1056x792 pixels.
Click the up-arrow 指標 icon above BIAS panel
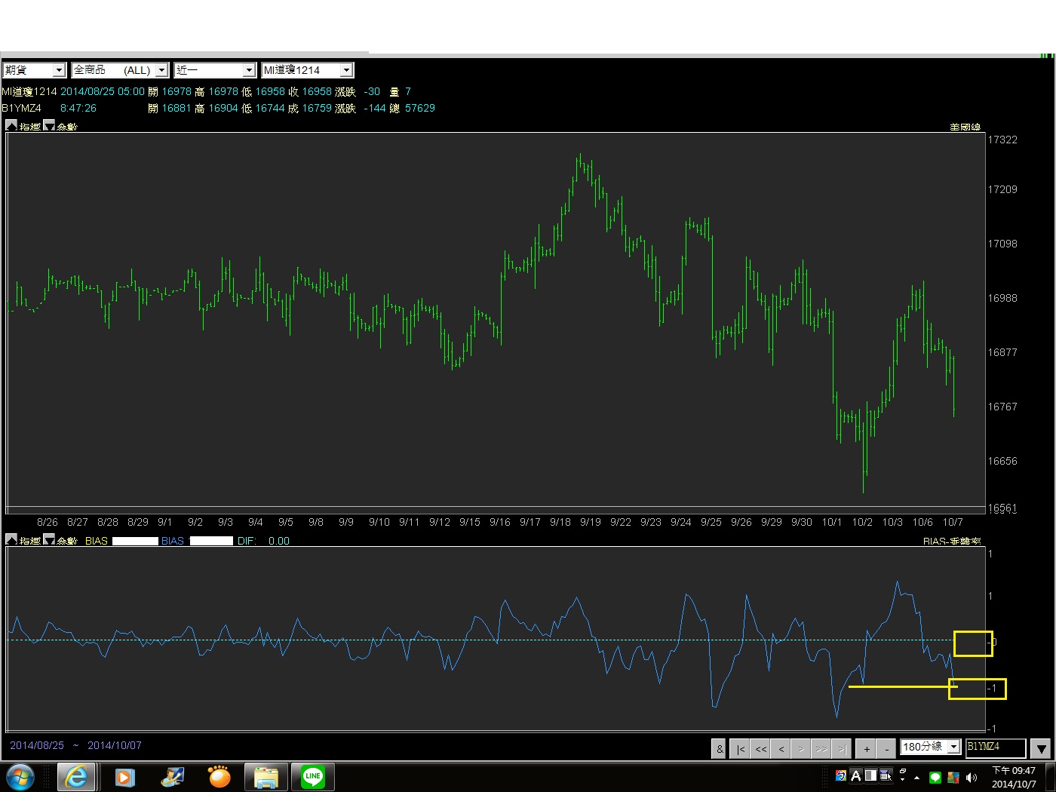tap(11, 540)
